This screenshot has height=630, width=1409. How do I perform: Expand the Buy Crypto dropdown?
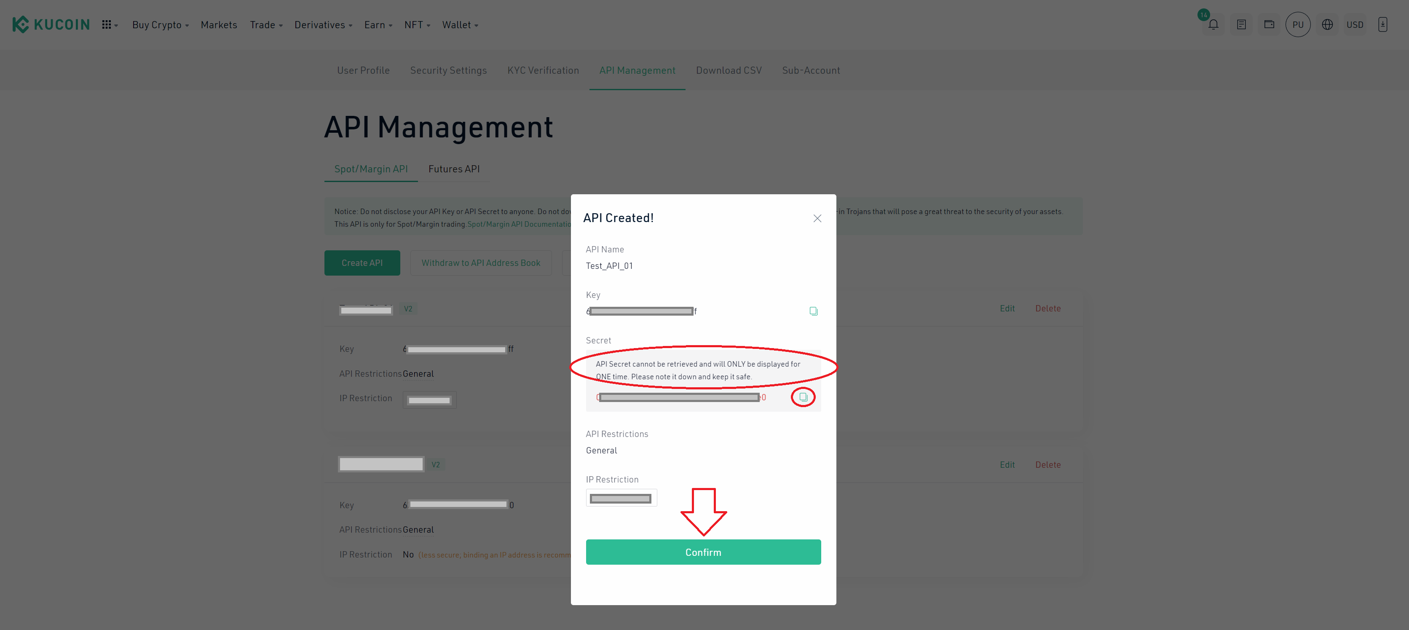point(160,24)
